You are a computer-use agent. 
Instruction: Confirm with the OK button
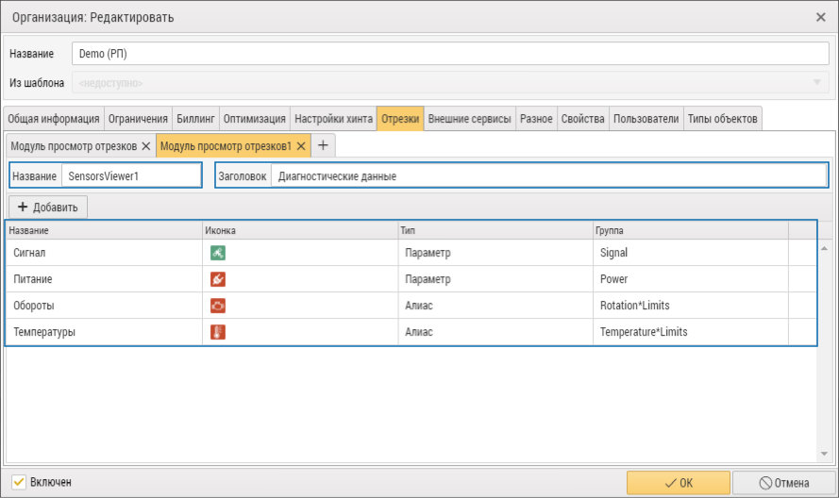coord(679,483)
